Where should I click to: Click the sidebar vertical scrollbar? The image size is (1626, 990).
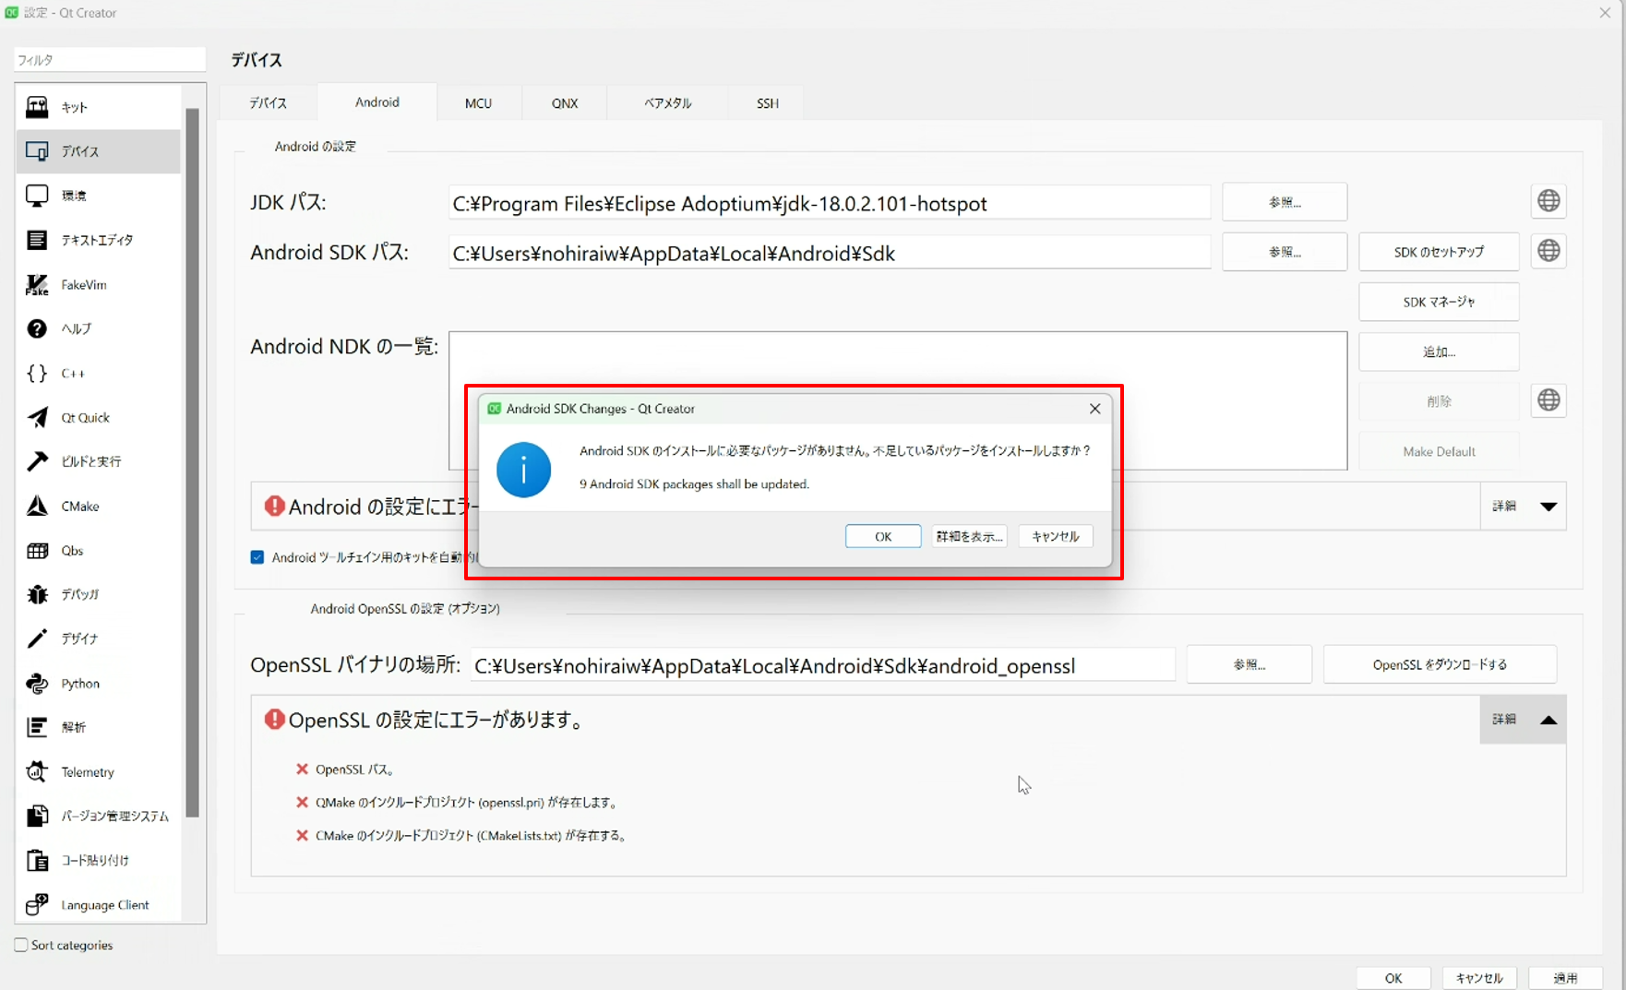(192, 461)
